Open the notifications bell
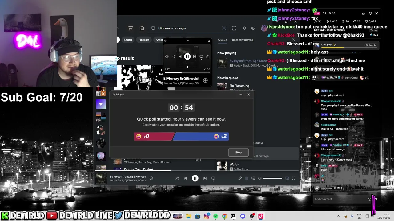The height and width of the screenshot is (221, 394). (244, 28)
